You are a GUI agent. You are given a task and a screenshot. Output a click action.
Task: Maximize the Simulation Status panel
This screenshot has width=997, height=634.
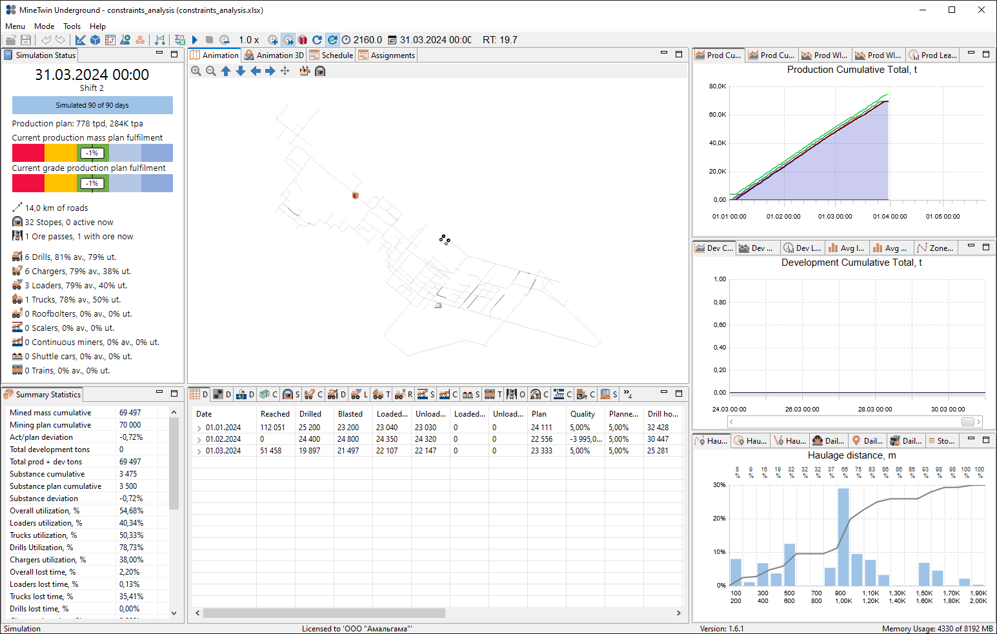point(174,54)
